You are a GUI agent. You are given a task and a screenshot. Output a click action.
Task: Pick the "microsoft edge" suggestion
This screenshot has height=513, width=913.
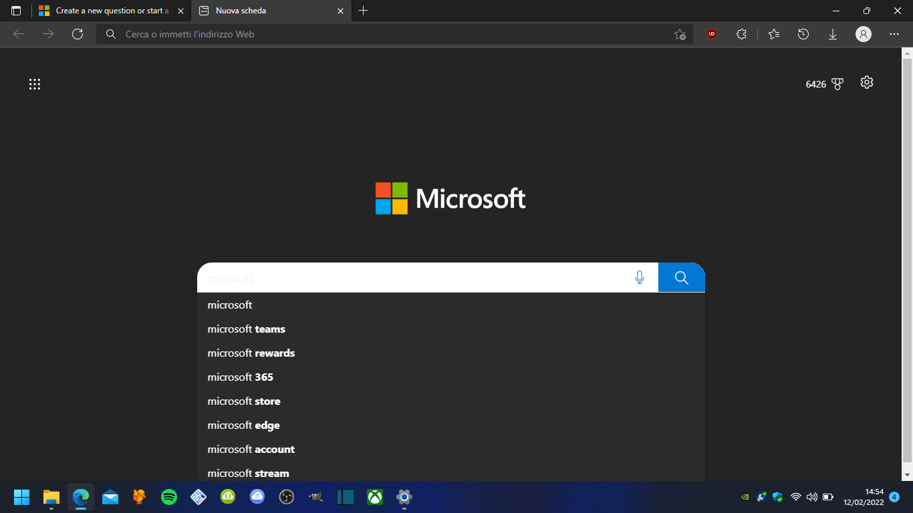tap(451, 425)
